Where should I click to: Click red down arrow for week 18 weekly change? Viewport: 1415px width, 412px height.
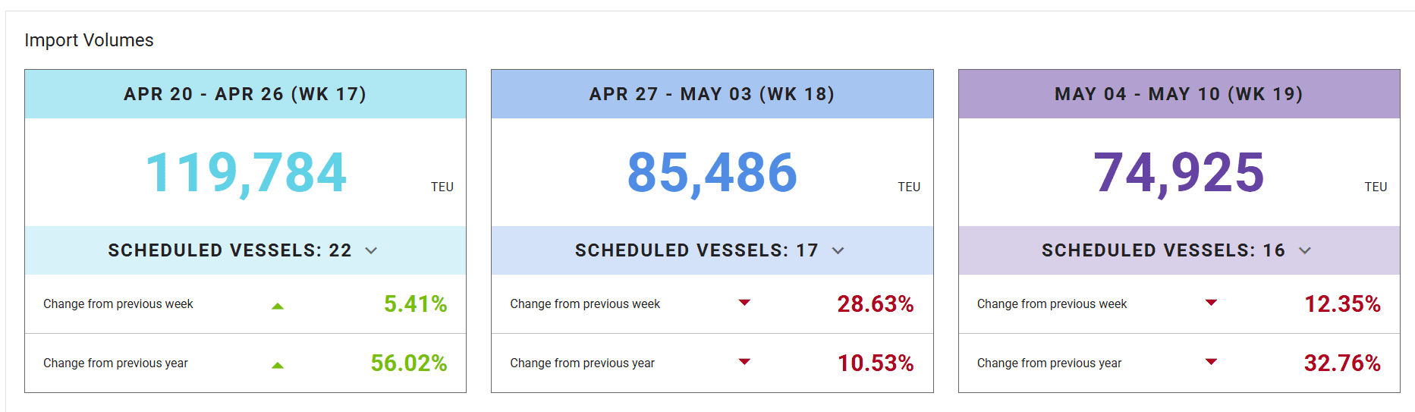744,303
